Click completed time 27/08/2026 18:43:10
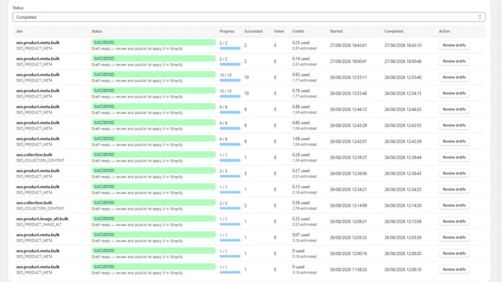Image resolution: width=502 pixels, height=282 pixels. (403, 45)
